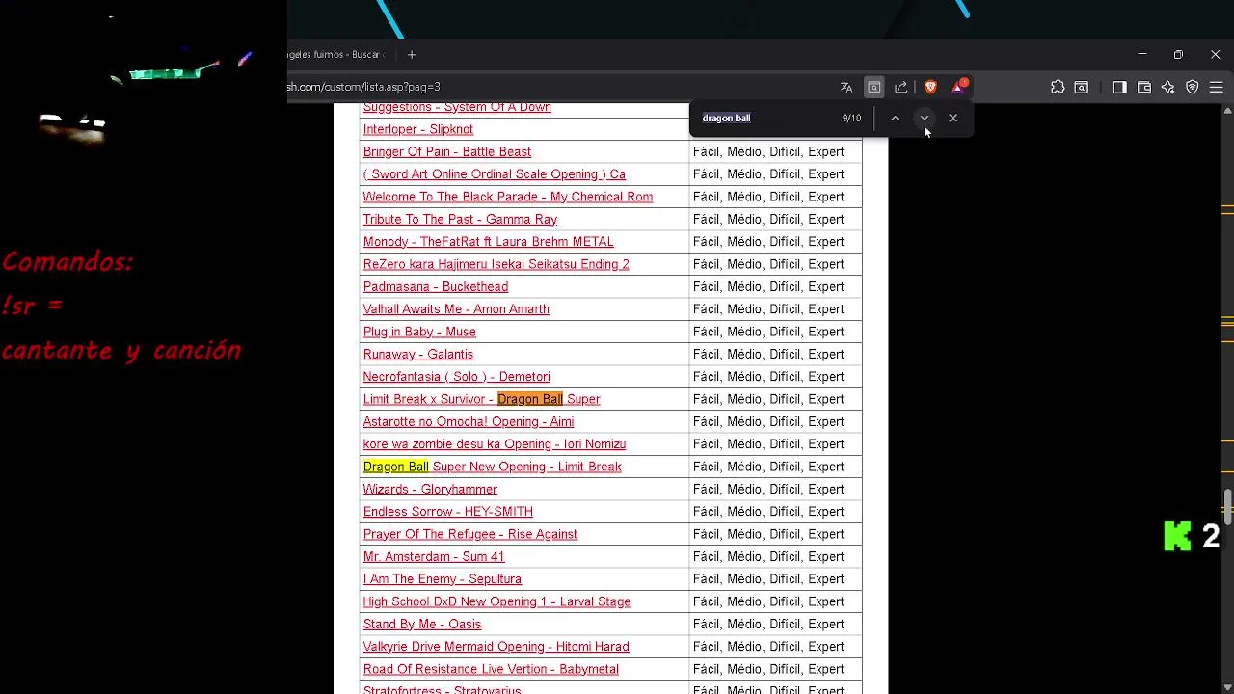Image resolution: width=1234 pixels, height=694 pixels.
Task: Open the Brave VPN shield icon
Action: click(1193, 87)
